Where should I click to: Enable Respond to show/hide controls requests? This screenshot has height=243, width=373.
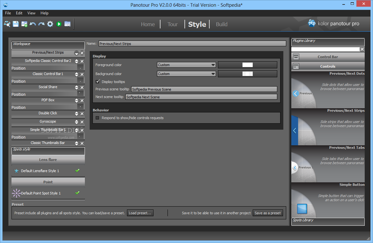(97, 118)
